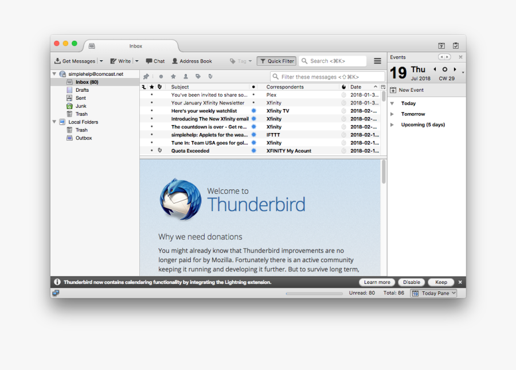Click inside the Search messages field
This screenshot has height=370, width=516.
click(333, 60)
